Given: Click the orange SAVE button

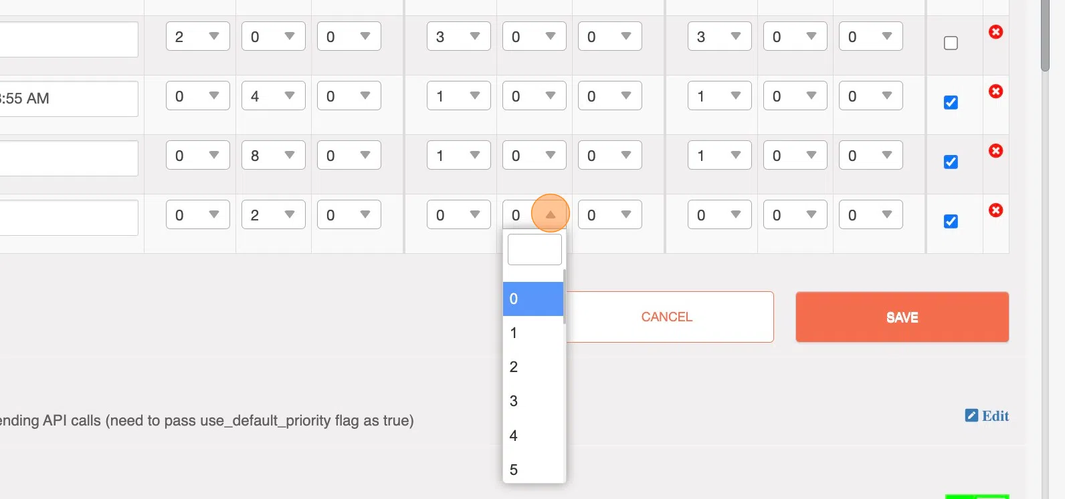Looking at the screenshot, I should tap(902, 317).
